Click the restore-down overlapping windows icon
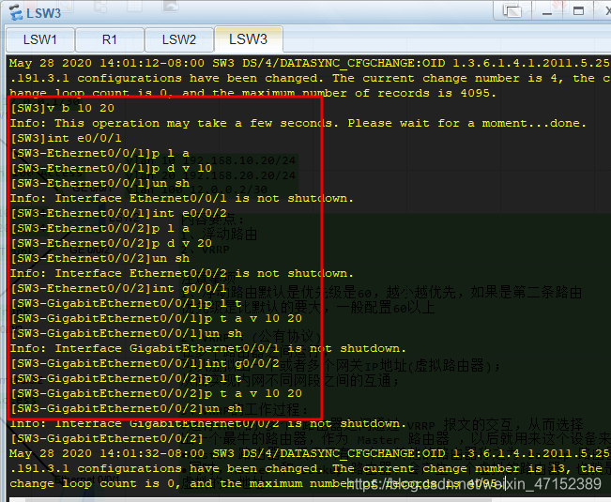Image resolution: width=611 pixels, height=502 pixels. pos(512,11)
